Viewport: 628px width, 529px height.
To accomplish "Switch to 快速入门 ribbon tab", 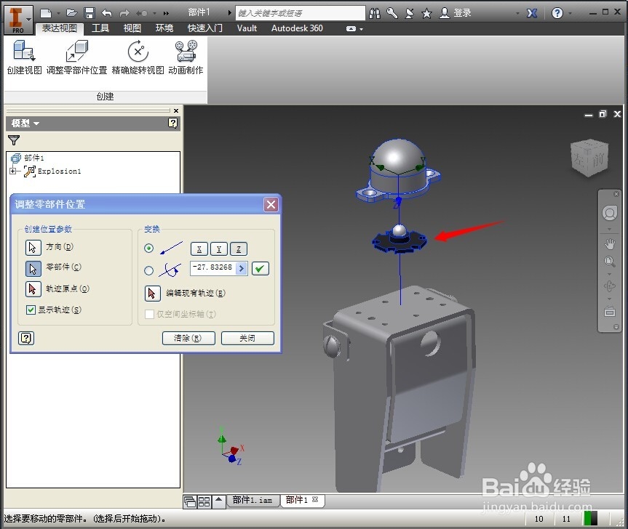I will coord(205,28).
